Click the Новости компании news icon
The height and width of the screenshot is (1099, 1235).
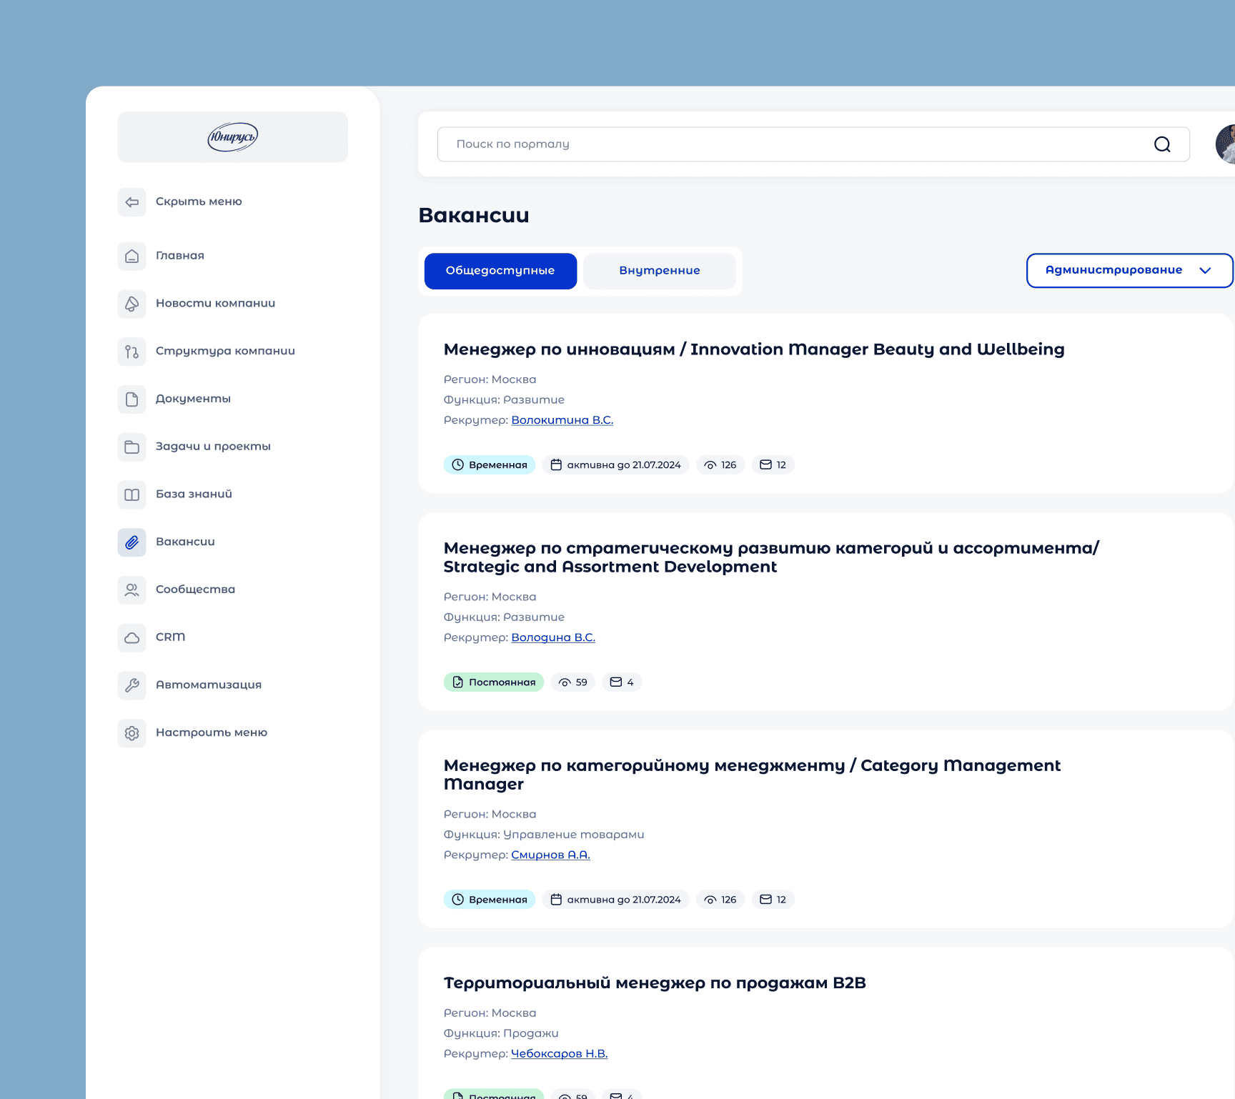click(x=132, y=304)
